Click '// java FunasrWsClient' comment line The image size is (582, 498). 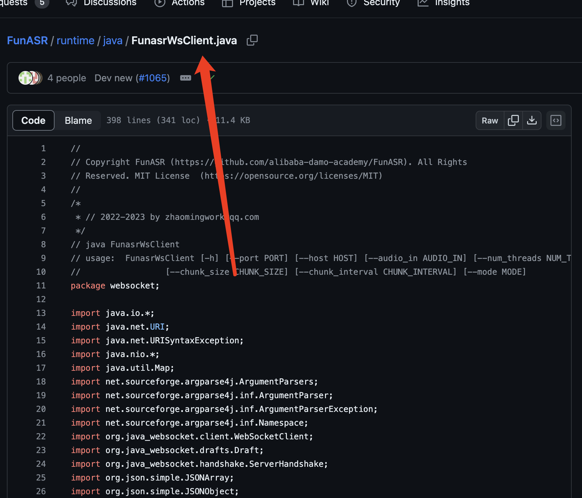pos(125,245)
